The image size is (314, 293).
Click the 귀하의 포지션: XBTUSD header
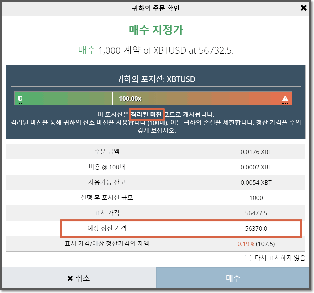(x=157, y=79)
